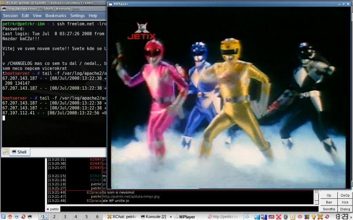
Task: Click the Op button in XChat
Action: pyautogui.click(x=329, y=195)
